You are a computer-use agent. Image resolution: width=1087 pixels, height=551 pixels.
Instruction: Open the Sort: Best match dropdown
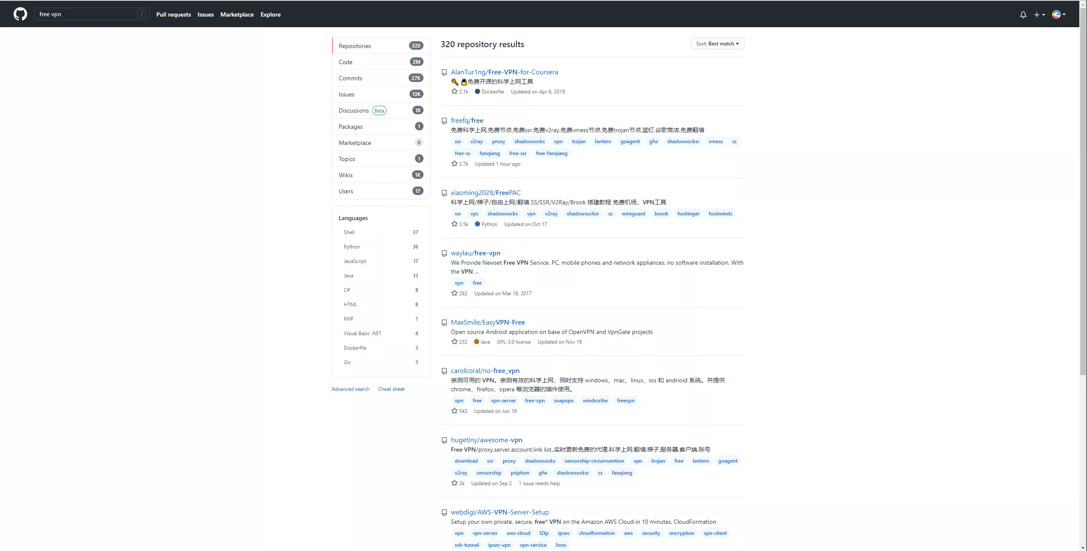point(717,44)
